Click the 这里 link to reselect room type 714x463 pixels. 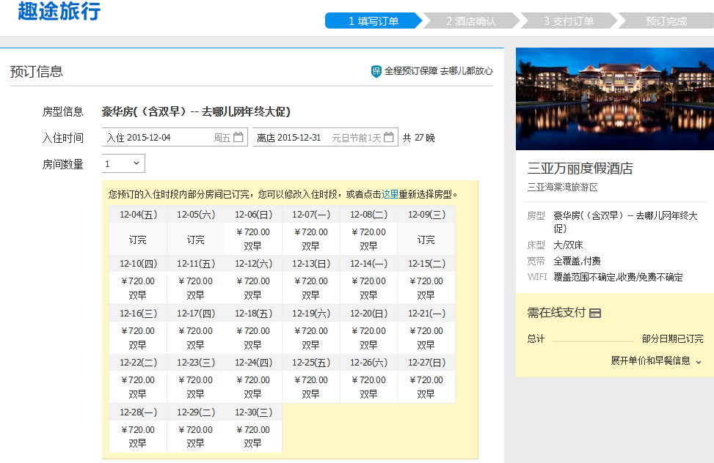point(390,194)
